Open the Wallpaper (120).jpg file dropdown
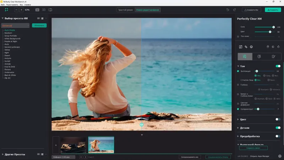Image resolution: width=284 pixels, height=160 pixels. (64, 157)
